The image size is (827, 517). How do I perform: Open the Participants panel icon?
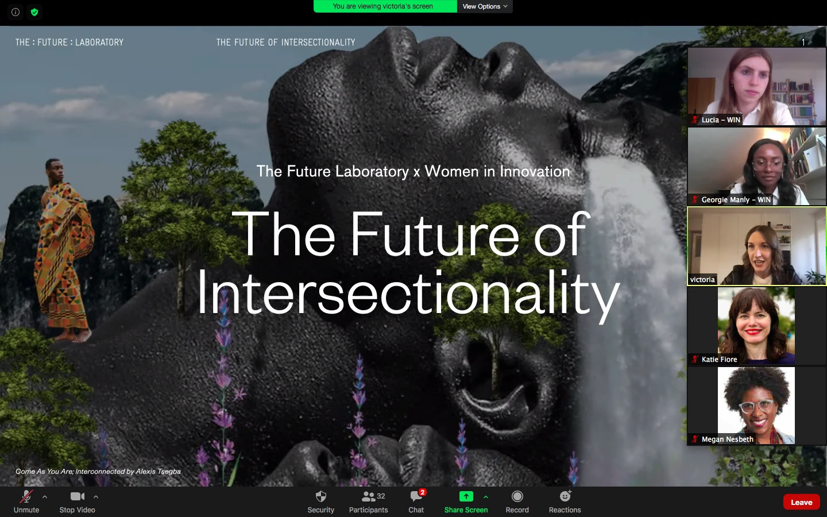point(368,496)
